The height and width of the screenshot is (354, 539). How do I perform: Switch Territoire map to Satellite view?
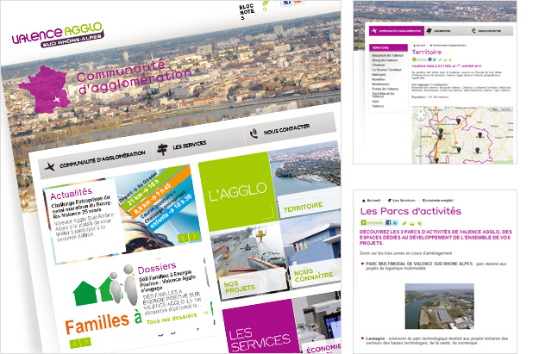[x=505, y=109]
